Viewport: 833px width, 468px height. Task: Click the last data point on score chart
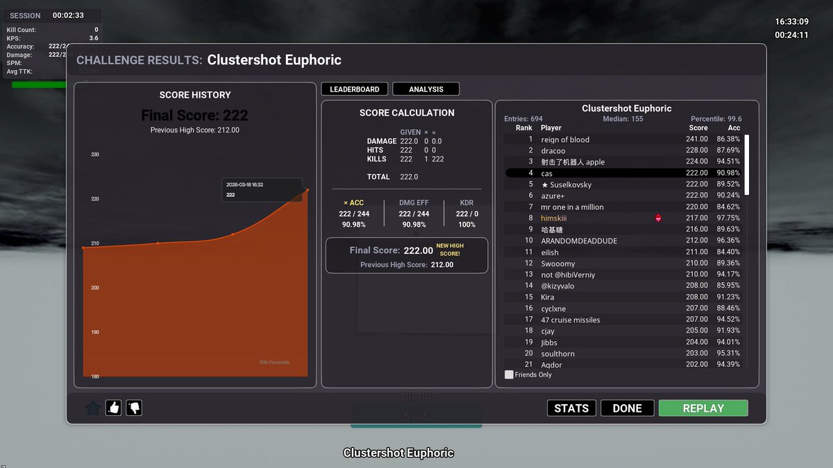pyautogui.click(x=308, y=190)
